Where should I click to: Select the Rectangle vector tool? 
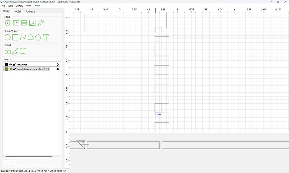(x=15, y=37)
